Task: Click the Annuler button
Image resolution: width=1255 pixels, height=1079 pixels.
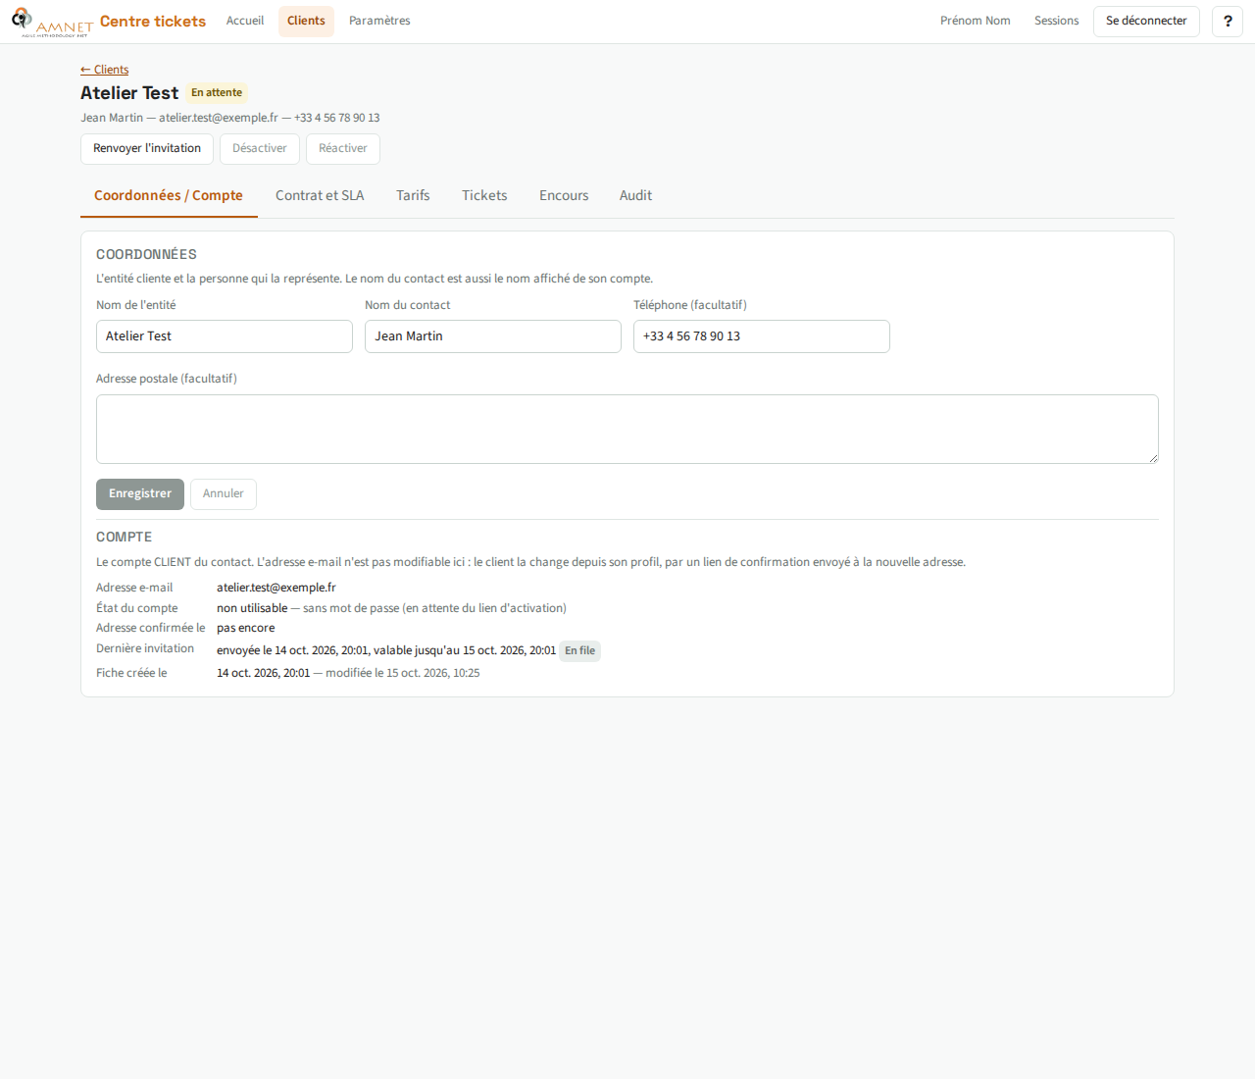Action: [x=224, y=494]
